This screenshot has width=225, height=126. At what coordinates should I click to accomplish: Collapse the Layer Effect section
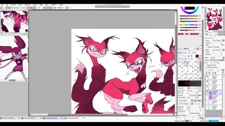[205, 38]
